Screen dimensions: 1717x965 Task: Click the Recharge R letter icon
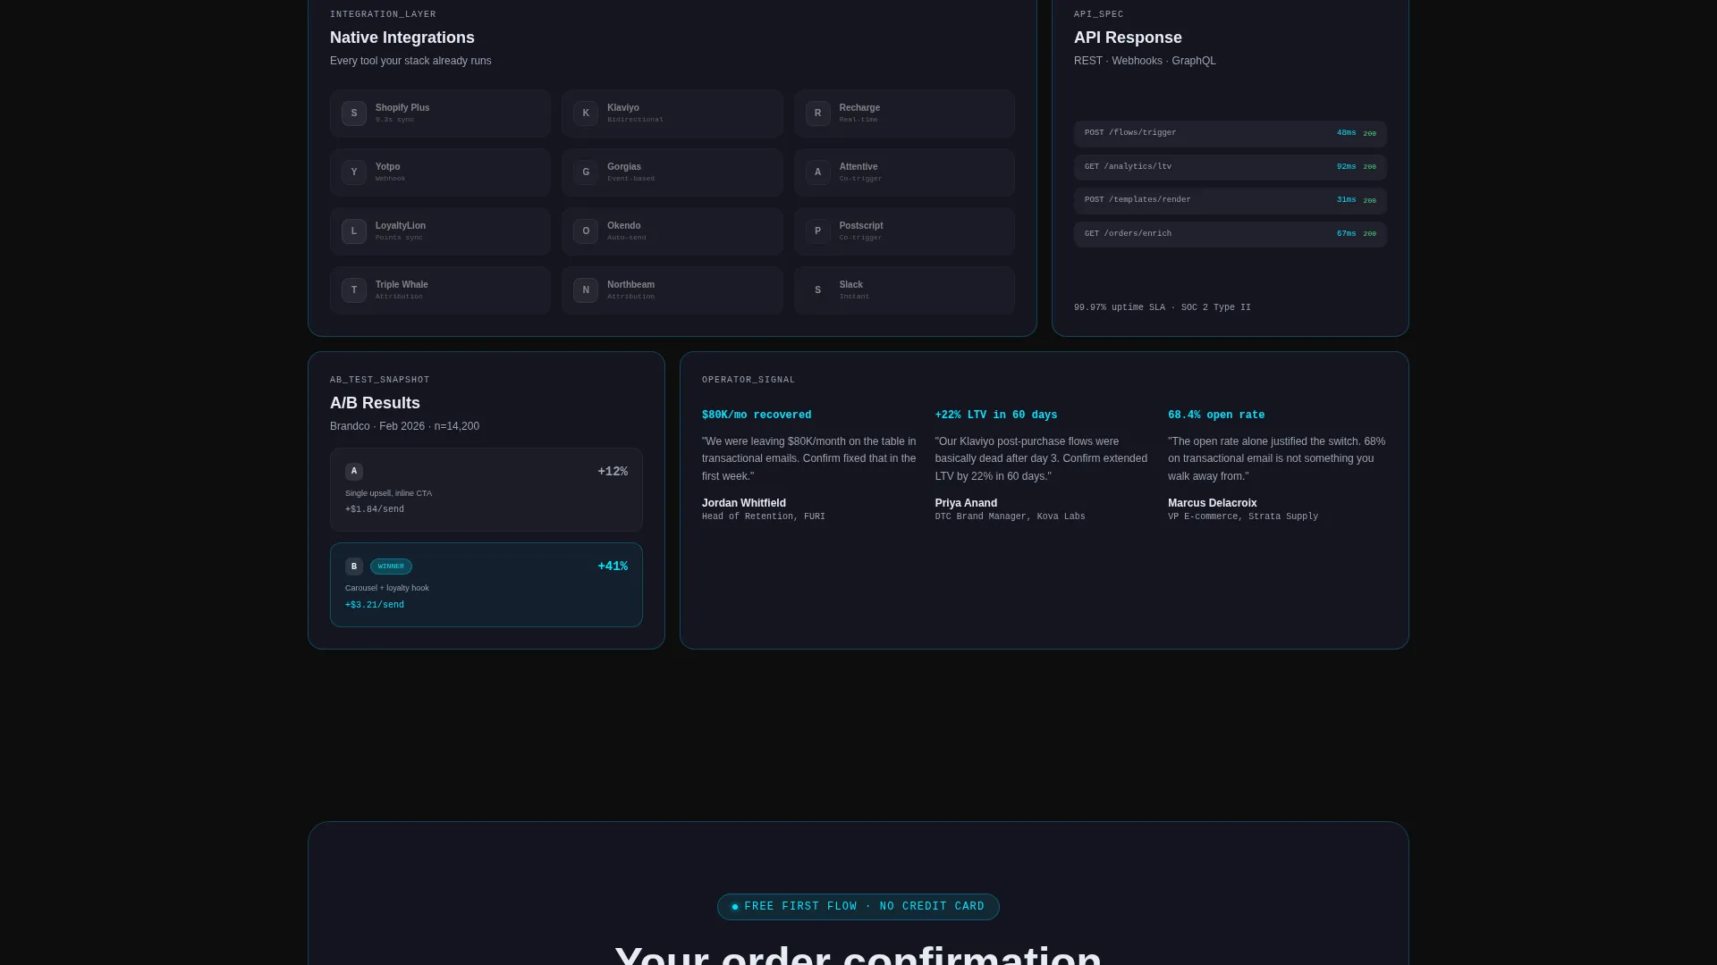(817, 113)
